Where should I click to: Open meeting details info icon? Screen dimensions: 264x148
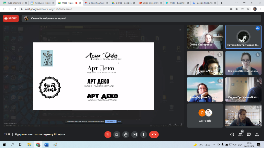[232, 135]
